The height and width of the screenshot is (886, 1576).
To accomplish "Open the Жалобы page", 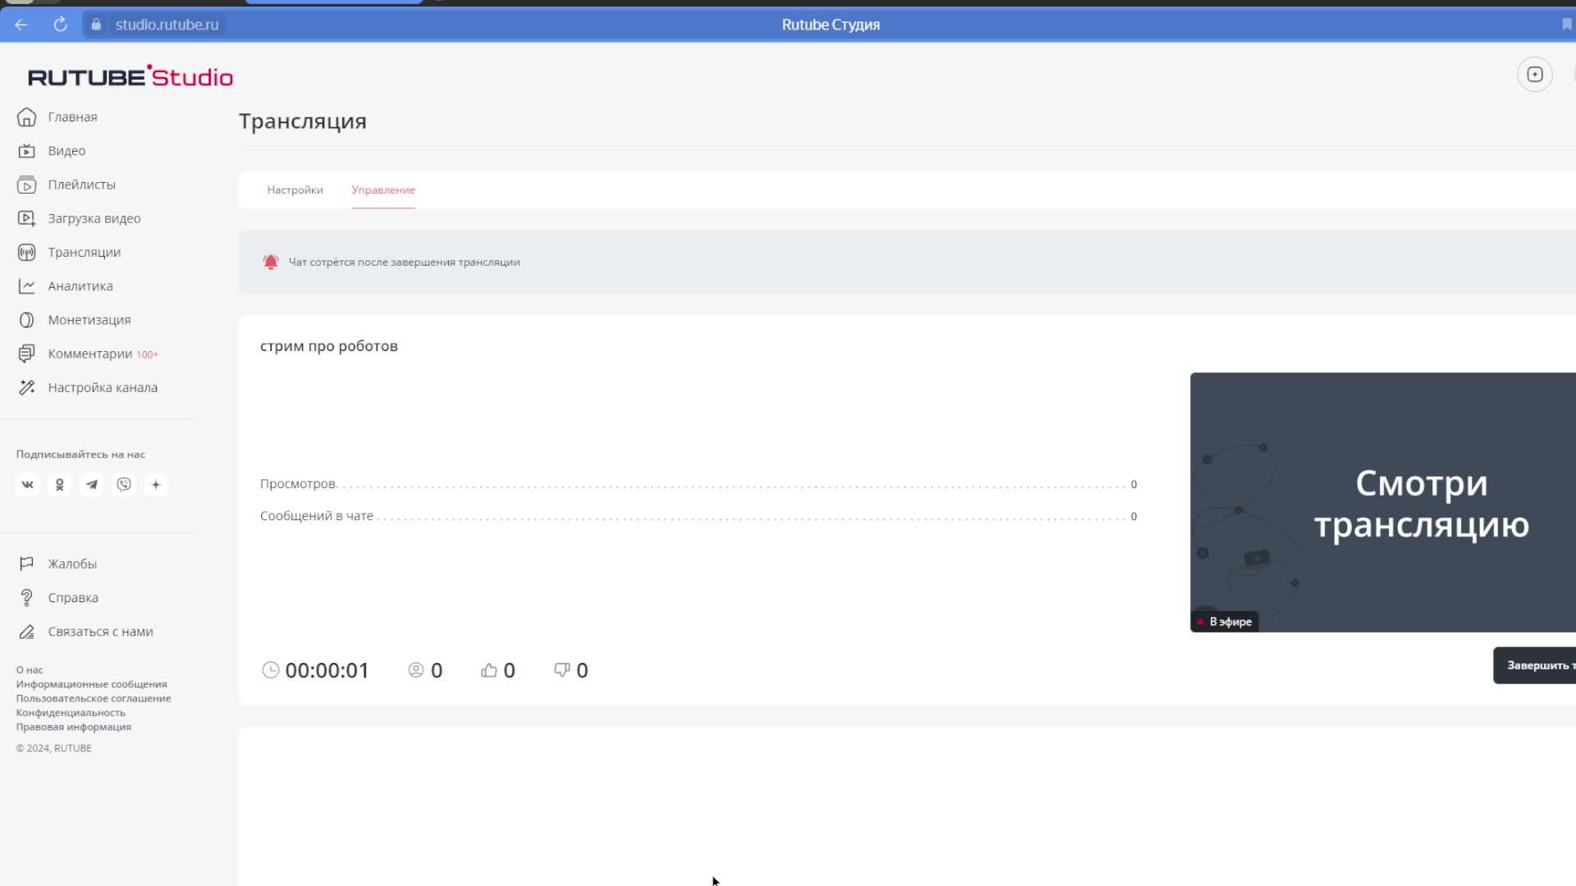I will [72, 564].
